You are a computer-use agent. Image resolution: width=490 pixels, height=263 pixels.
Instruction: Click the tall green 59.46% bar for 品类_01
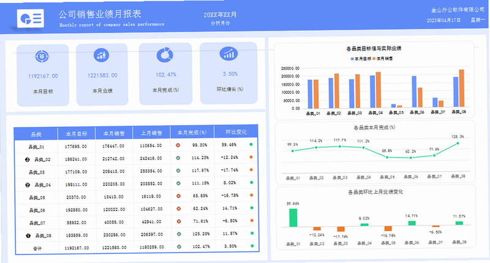pos(293,218)
